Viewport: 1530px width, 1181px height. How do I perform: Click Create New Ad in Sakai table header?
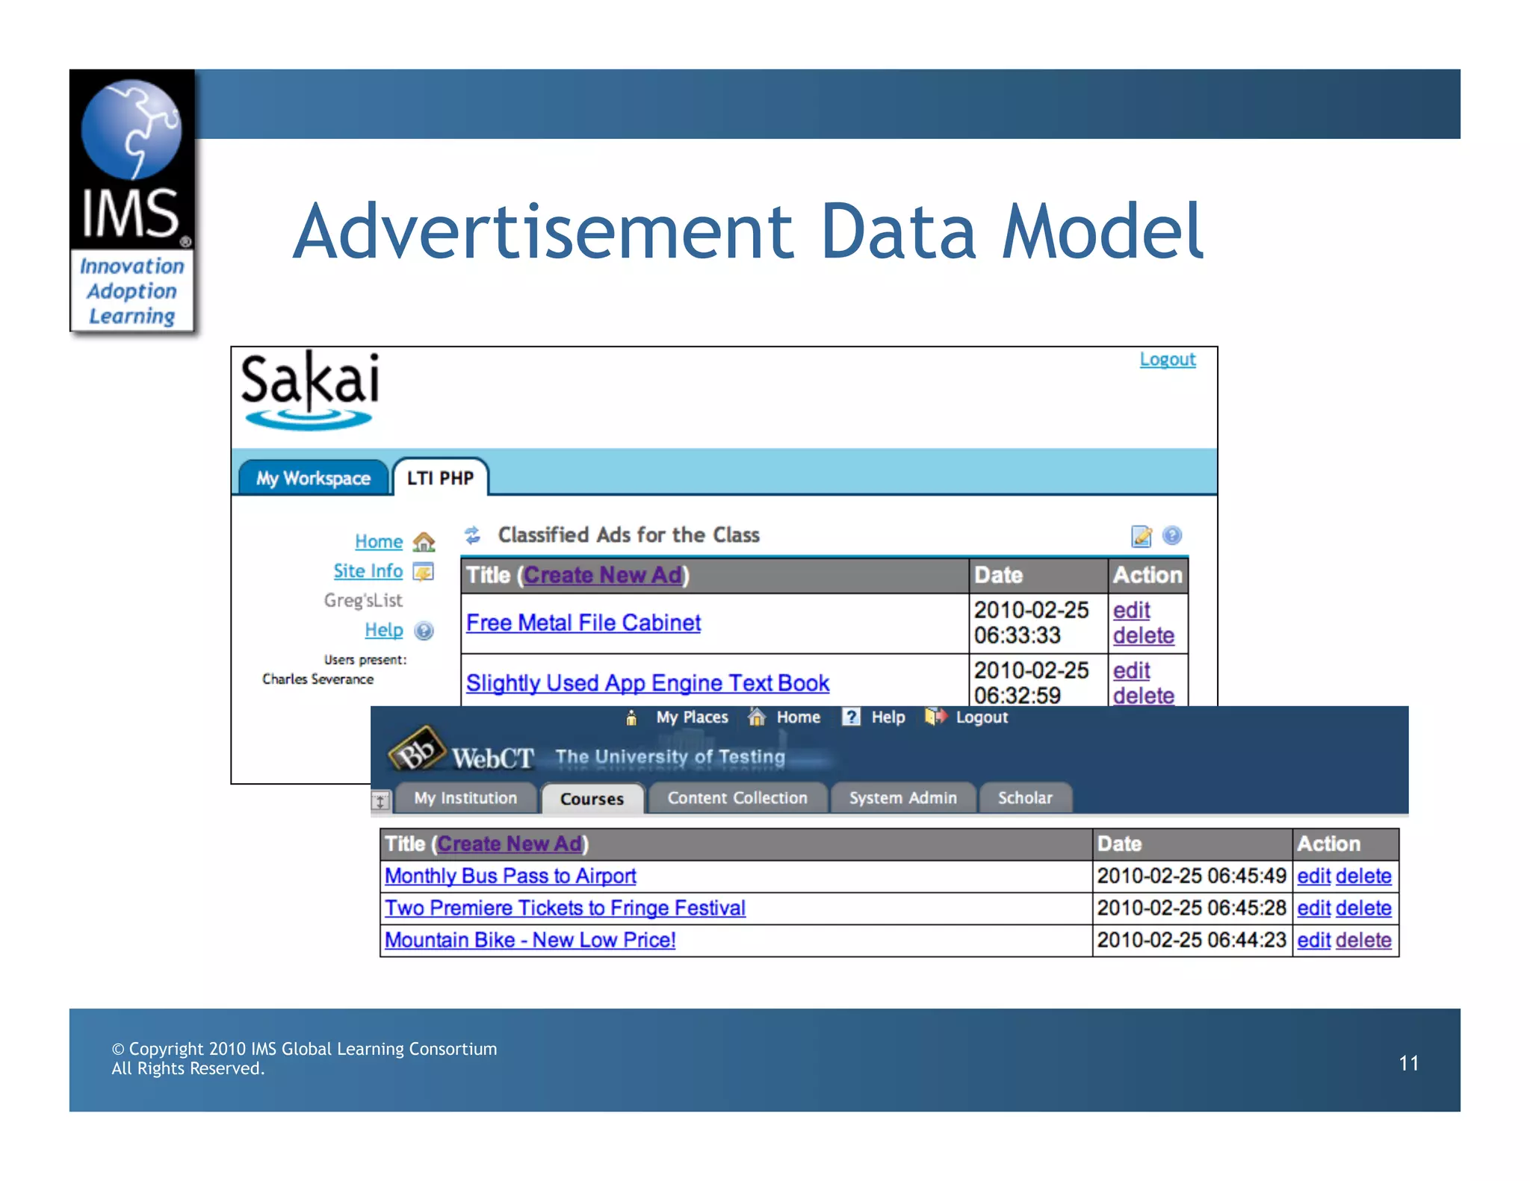tap(603, 575)
